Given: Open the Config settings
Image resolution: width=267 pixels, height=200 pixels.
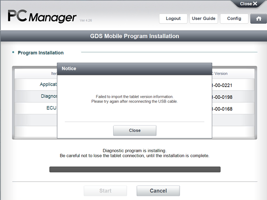Looking at the screenshot, I should pos(234,19).
